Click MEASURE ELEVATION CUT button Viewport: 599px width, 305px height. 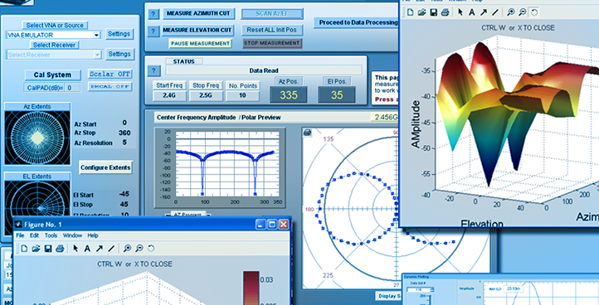pos(197,30)
